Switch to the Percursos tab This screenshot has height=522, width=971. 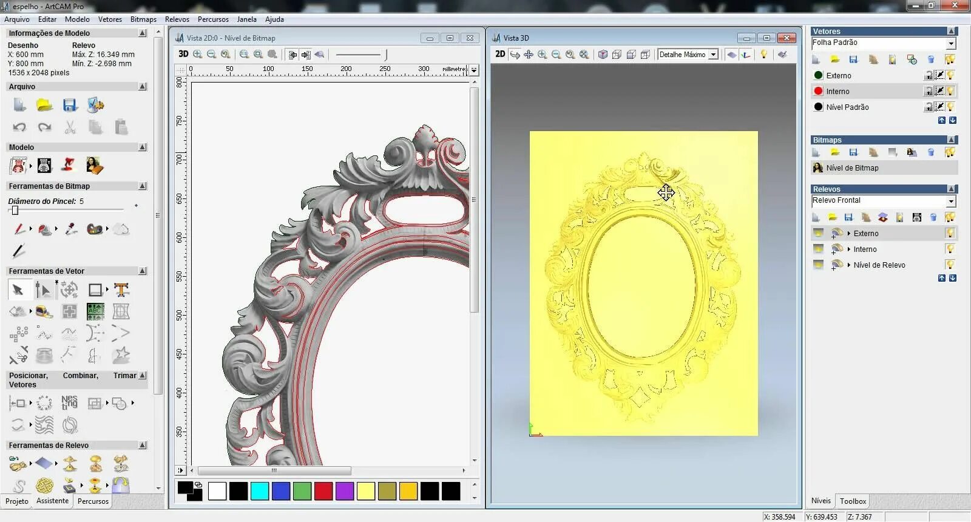pyautogui.click(x=93, y=501)
